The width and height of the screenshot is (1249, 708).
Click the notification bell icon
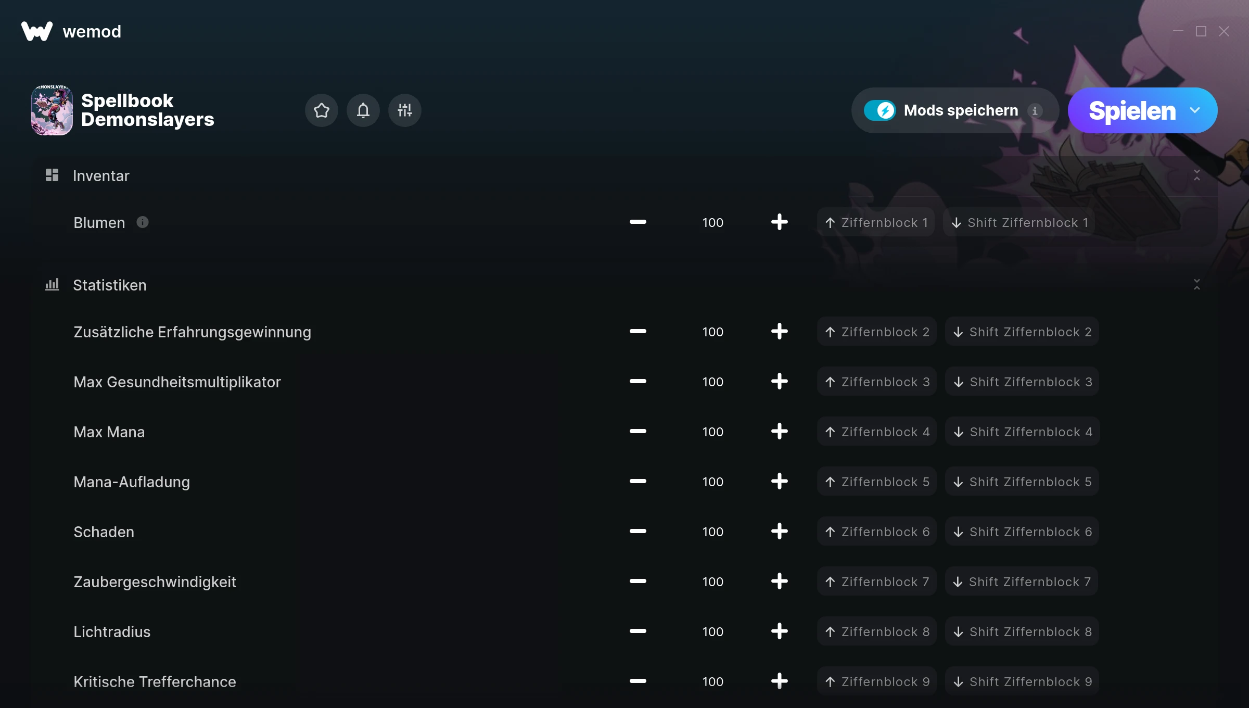coord(363,110)
